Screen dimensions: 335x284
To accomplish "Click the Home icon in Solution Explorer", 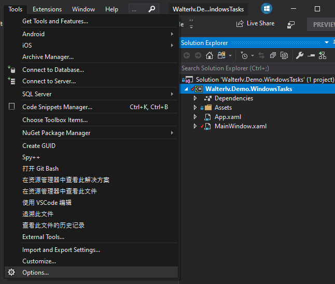I will pos(210,55).
